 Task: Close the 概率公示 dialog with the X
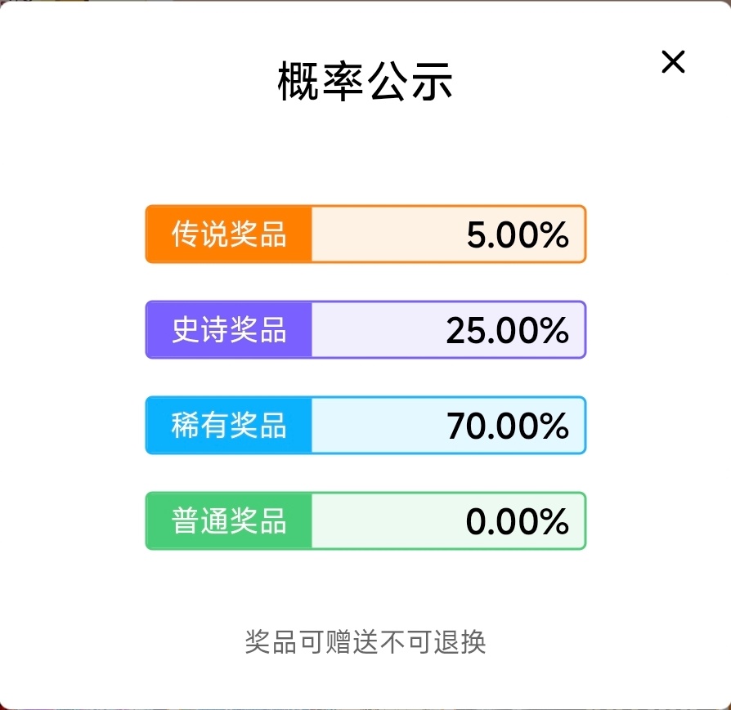(673, 62)
